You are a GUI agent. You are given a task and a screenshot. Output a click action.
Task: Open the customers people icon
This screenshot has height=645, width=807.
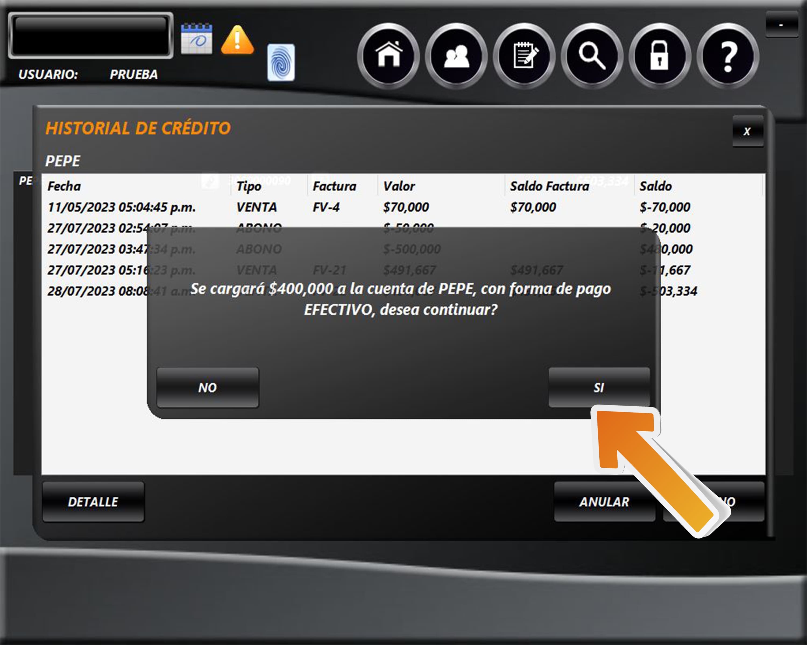point(456,56)
